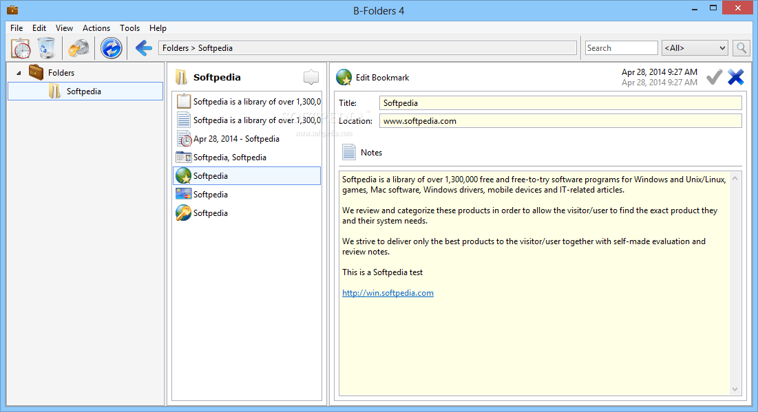The height and width of the screenshot is (412, 758).
Task: Open the File menu
Action: [x=17, y=28]
